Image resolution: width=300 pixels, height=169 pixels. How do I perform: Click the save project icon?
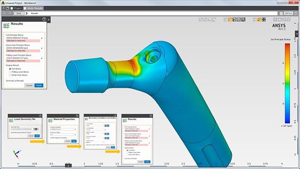[8, 8]
